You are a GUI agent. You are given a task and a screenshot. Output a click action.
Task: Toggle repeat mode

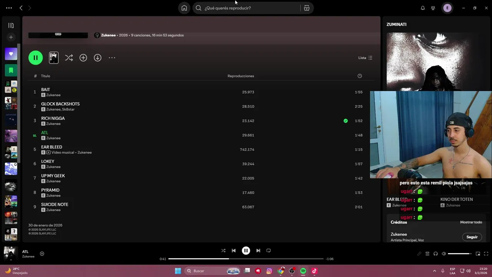pos(269,250)
